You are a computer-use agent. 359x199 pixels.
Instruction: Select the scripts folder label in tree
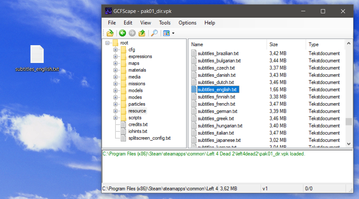(x=135, y=118)
